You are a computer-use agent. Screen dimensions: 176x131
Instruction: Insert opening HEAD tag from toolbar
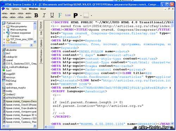(13, 13)
